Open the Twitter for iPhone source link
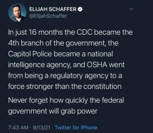Screen dimensions: 153x133 (x=76, y=127)
